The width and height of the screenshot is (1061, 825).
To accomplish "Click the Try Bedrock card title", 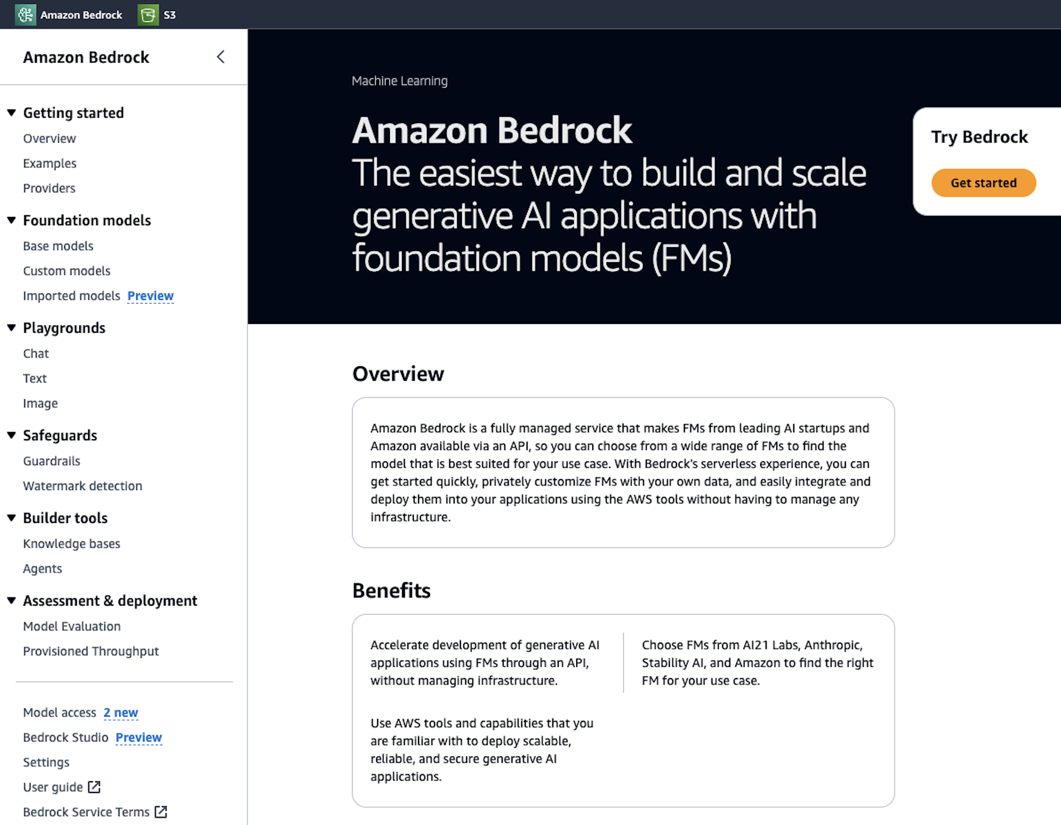I will pyautogui.click(x=980, y=137).
